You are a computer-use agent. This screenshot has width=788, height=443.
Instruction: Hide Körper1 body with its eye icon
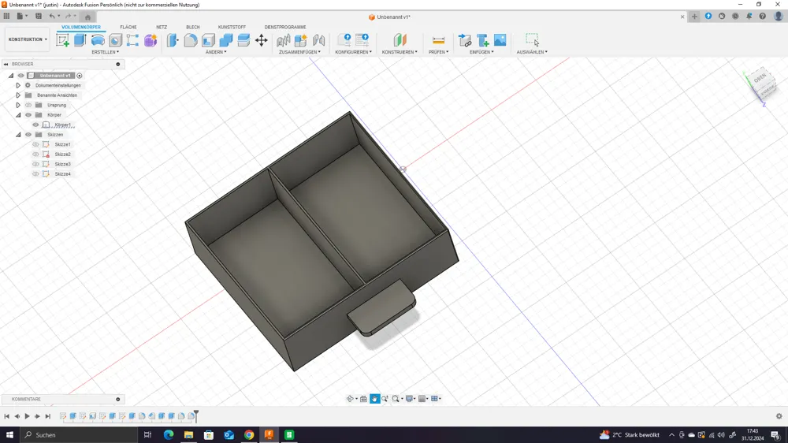pos(35,125)
